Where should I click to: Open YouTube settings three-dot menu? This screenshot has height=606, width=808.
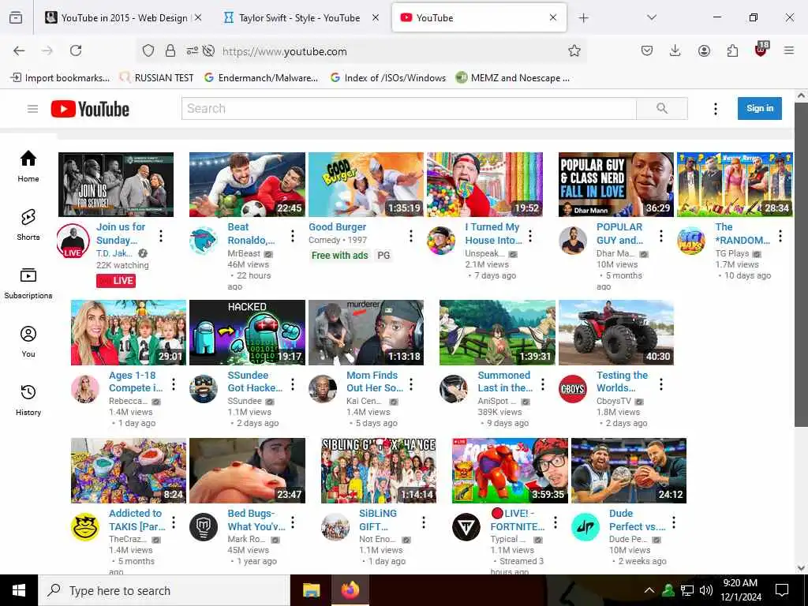click(715, 109)
